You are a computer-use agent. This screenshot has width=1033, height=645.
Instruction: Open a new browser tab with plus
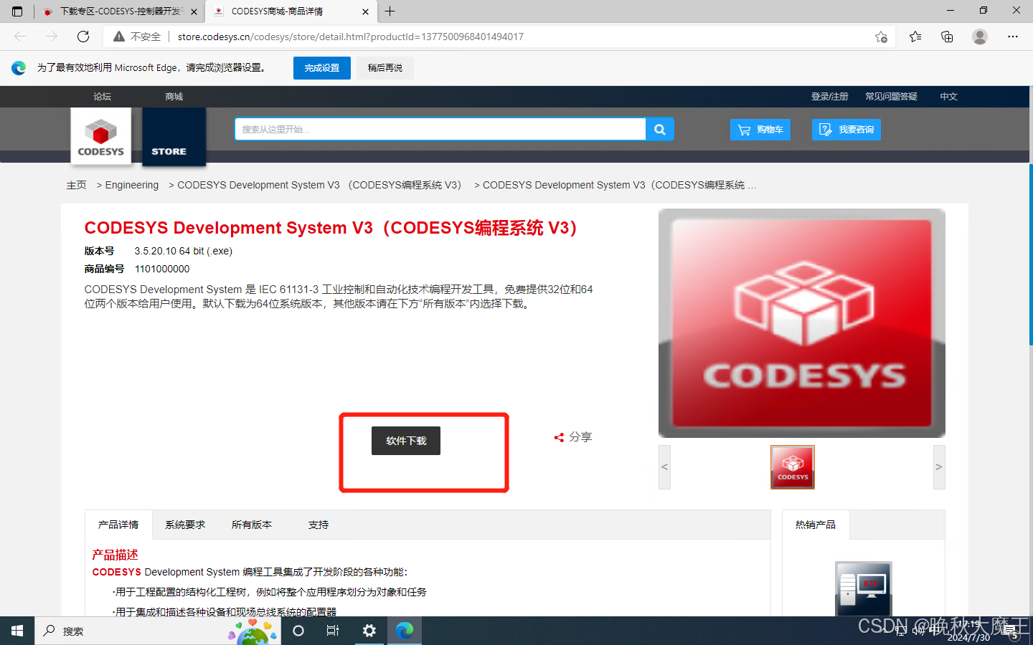point(390,11)
